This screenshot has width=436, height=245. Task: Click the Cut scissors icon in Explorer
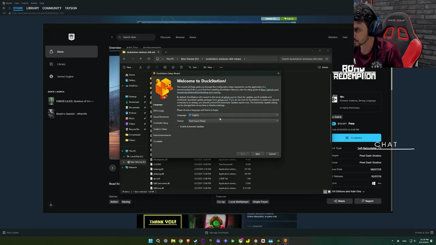(140, 67)
